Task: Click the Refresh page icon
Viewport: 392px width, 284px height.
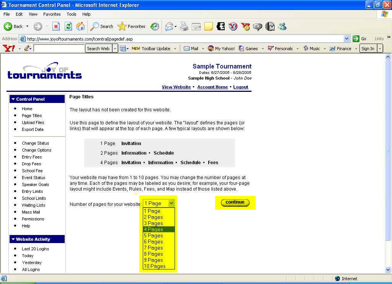Action: pos(68,26)
